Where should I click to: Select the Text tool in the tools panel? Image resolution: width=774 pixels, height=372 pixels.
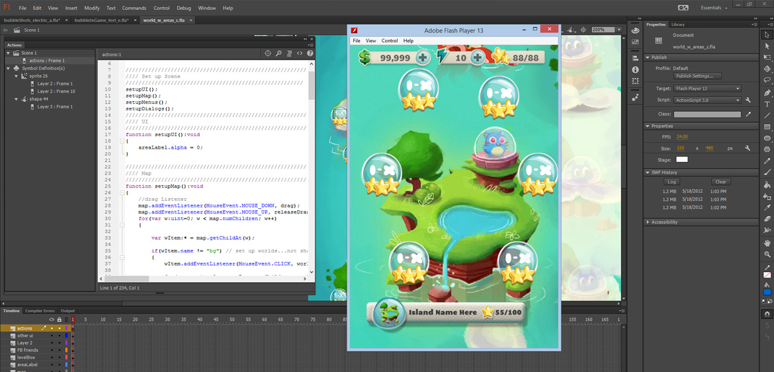(767, 104)
